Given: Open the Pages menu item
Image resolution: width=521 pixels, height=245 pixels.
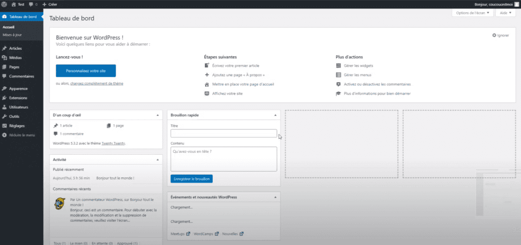Looking at the screenshot, I should 14,67.
